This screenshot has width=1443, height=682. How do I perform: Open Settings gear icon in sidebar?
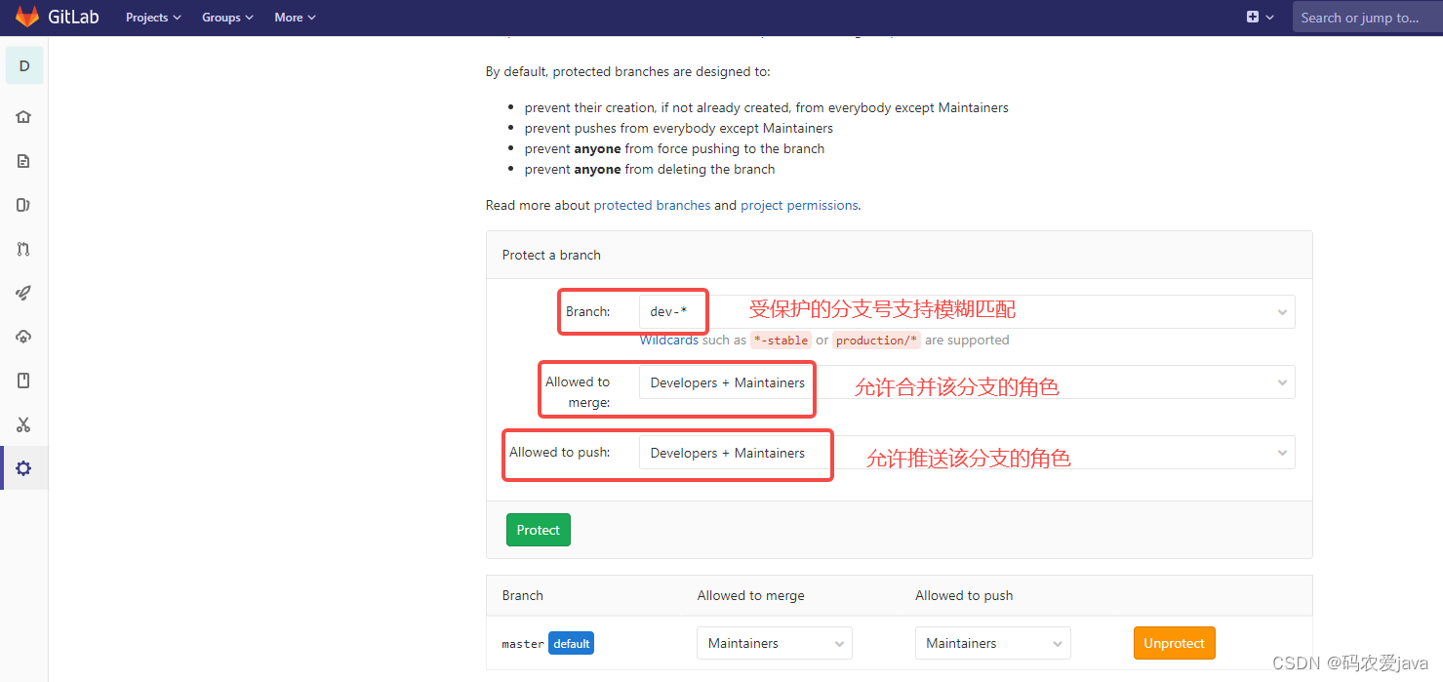(23, 468)
